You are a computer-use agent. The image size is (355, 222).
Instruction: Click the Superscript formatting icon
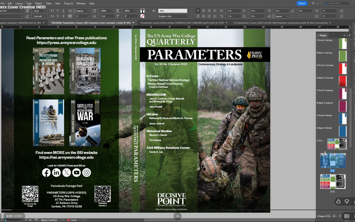coord(58,11)
